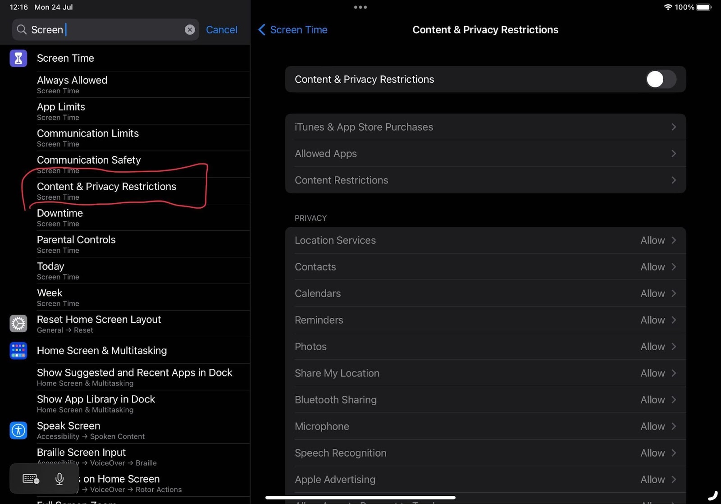Select the Screen Time search result
This screenshot has height=504, width=721.
[x=125, y=58]
